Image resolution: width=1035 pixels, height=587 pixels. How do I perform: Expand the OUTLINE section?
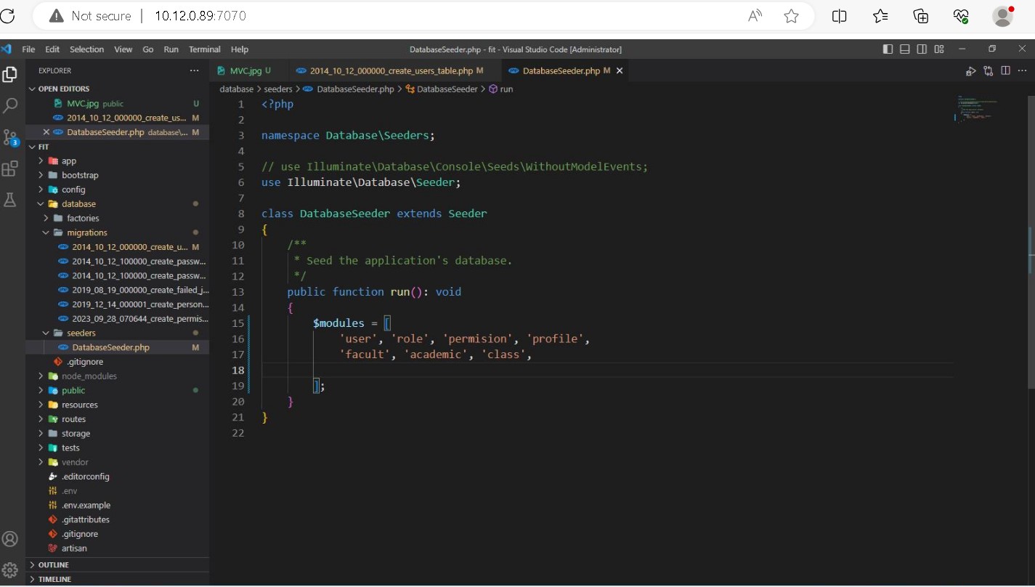(54, 565)
